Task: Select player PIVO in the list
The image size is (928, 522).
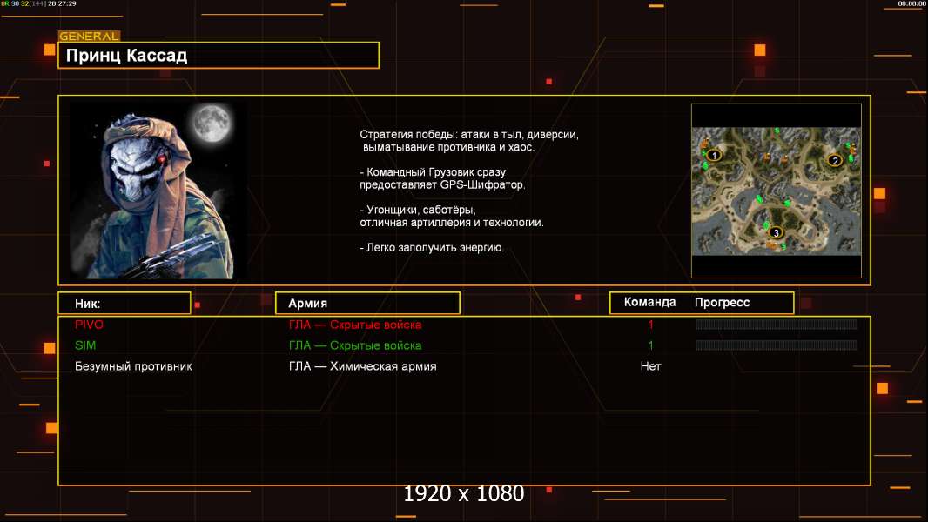Action: coord(89,325)
